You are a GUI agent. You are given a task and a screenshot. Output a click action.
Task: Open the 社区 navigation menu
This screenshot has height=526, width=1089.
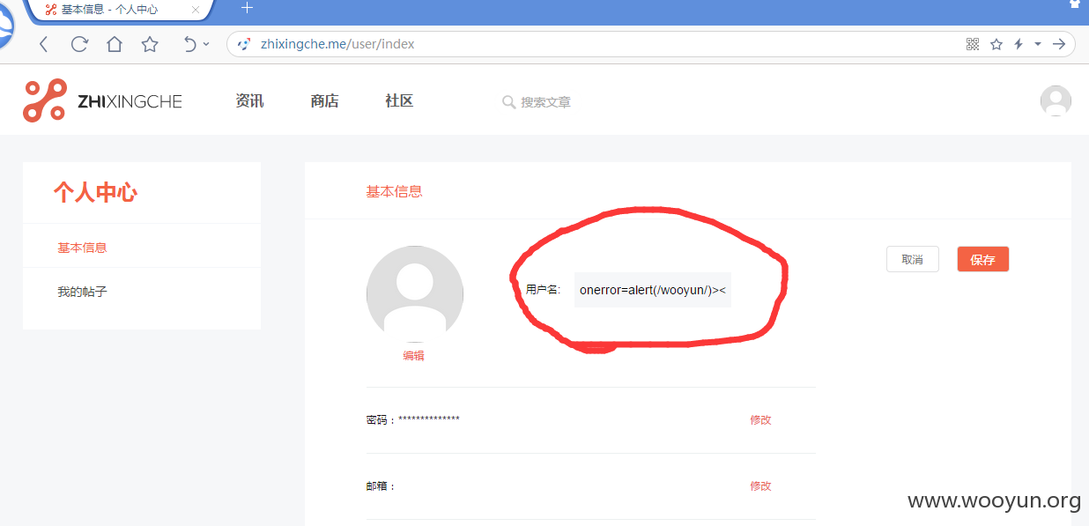399,101
